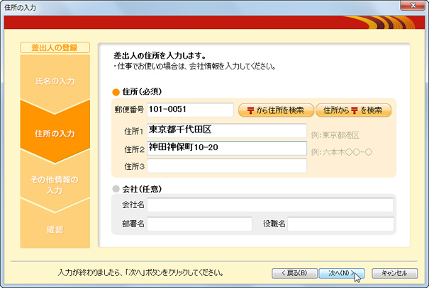Click the 部署名 department field
The width and height of the screenshot is (429, 288).
pyautogui.click(x=199, y=224)
